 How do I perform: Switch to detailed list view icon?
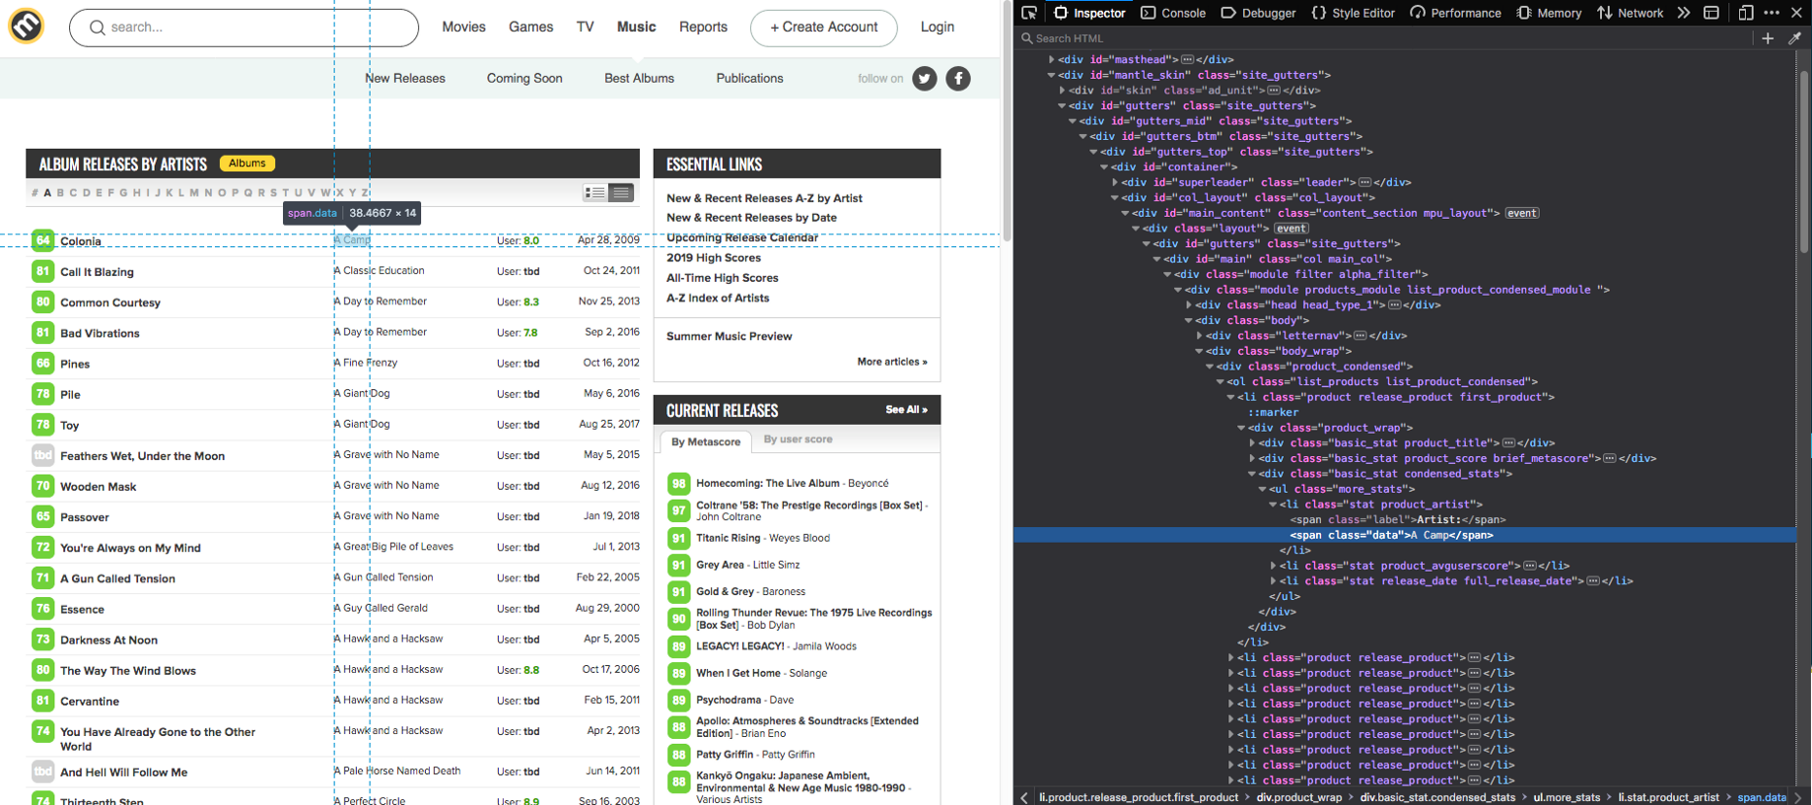594,193
